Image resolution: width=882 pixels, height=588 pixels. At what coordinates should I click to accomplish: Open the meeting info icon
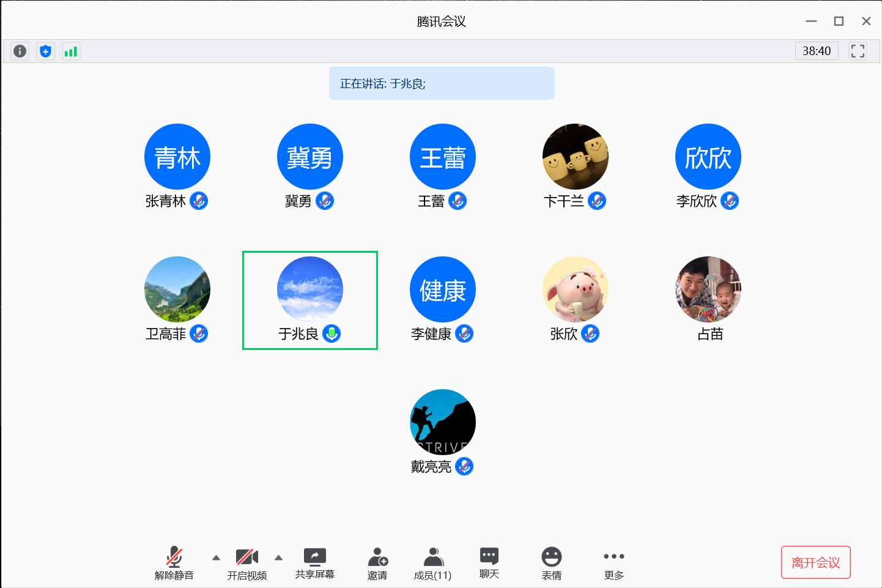click(x=20, y=51)
